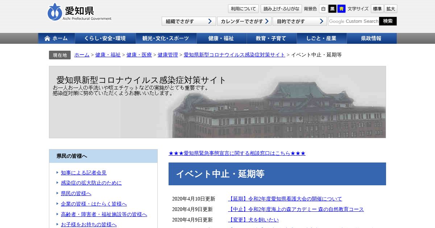
Task: Select black background color swatch 黒
Action: pyautogui.click(x=332, y=9)
